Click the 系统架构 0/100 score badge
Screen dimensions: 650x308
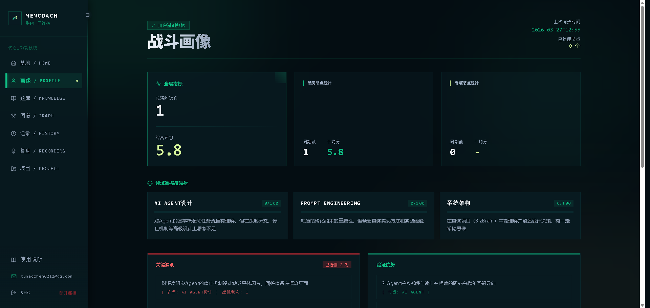564,203
